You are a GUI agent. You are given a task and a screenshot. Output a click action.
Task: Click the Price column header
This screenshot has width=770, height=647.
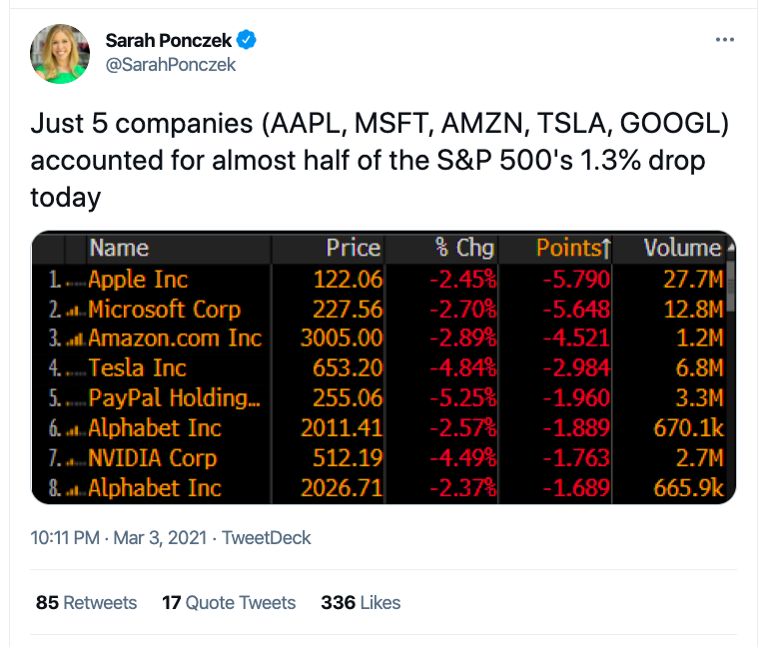(353, 249)
